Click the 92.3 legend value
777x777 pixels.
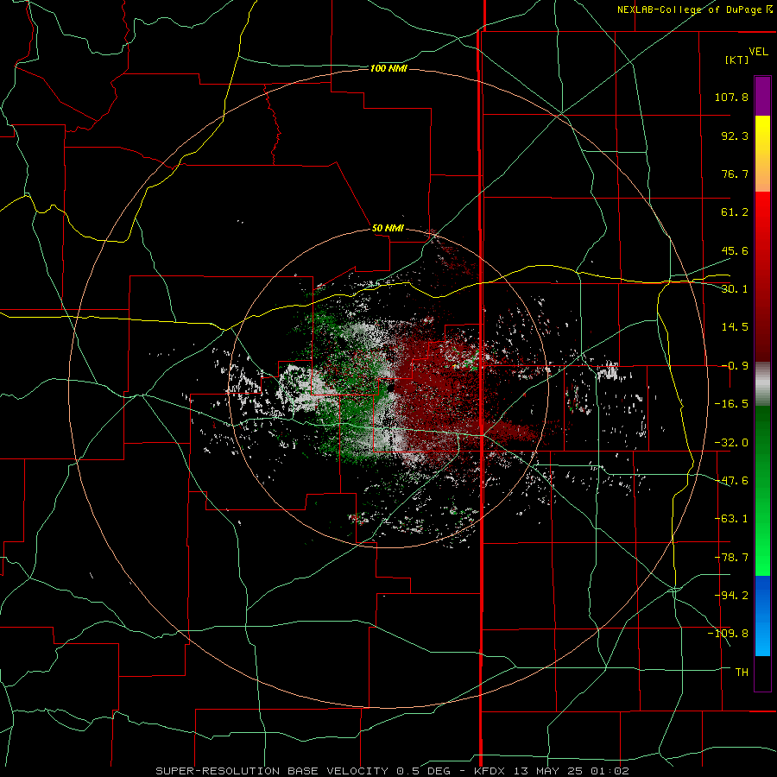click(x=735, y=136)
